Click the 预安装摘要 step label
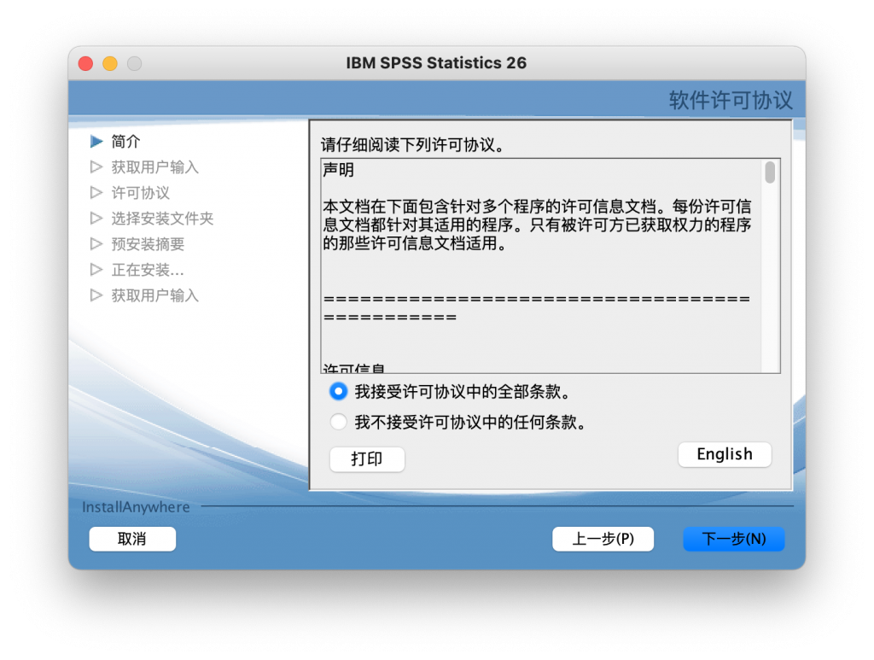Image resolution: width=874 pixels, height=660 pixels. tap(148, 244)
